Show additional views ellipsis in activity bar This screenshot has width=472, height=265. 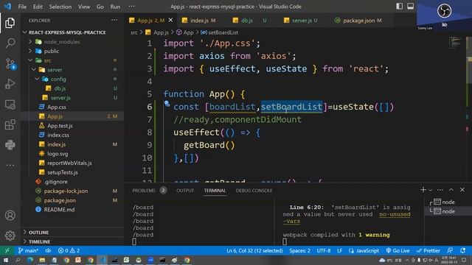[10, 165]
